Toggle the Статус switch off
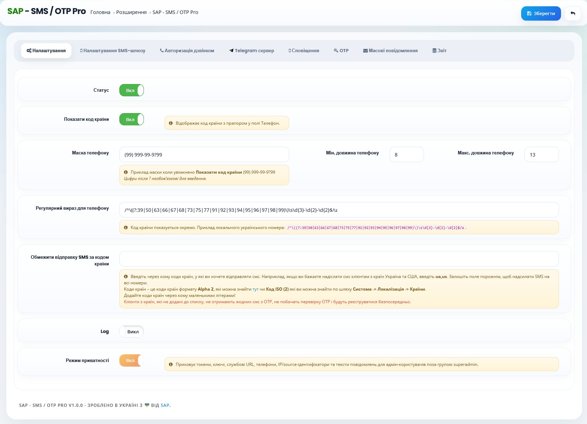The height and width of the screenshot is (424, 587). click(x=132, y=90)
